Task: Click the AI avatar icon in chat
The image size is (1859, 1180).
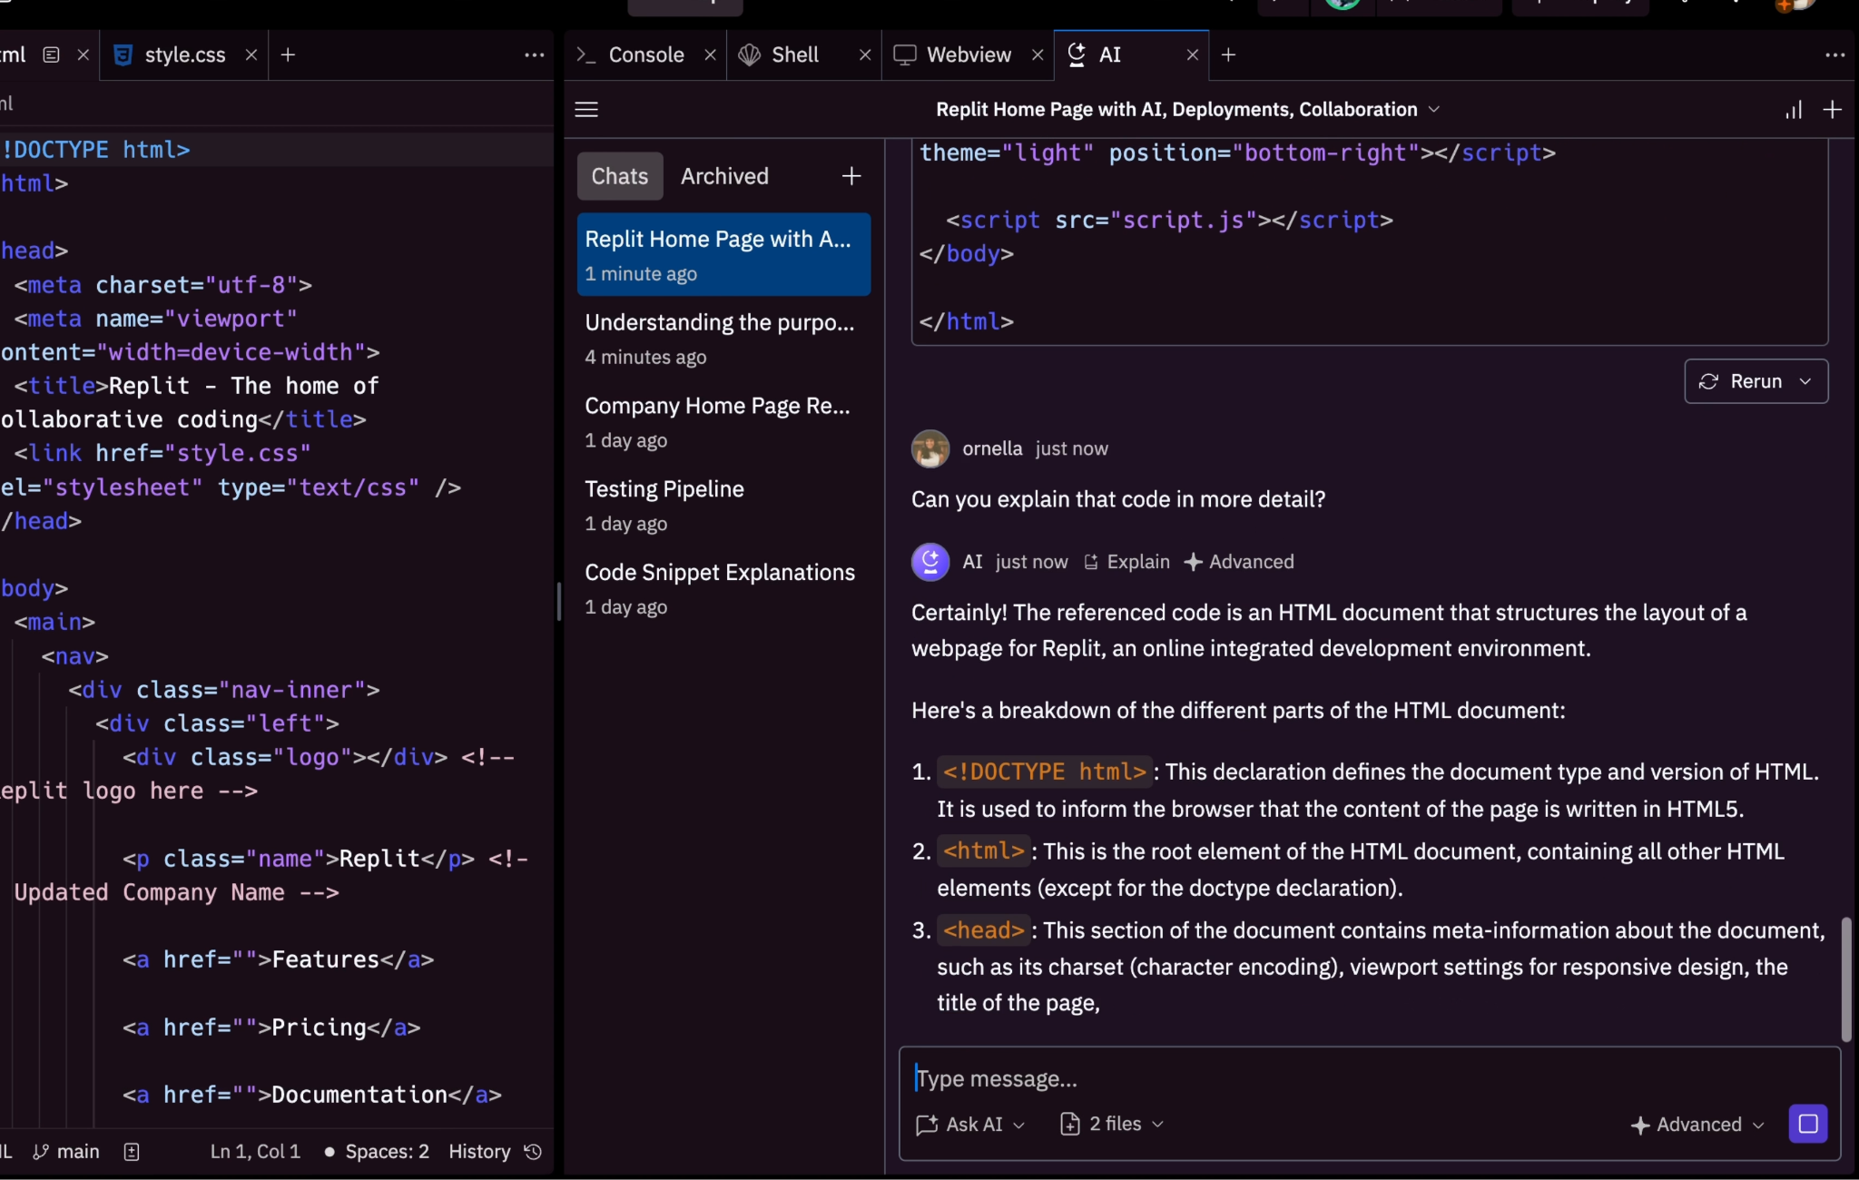Action: coord(930,562)
